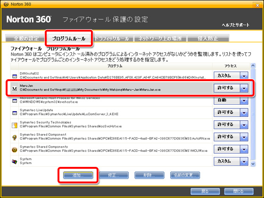Open access dropdown for SYMCUW.exe row
Viewport: 264px width, 198px height.
coord(244,149)
